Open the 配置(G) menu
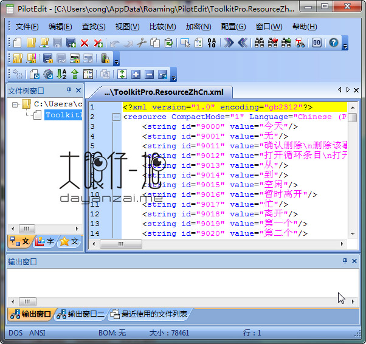 [233, 27]
